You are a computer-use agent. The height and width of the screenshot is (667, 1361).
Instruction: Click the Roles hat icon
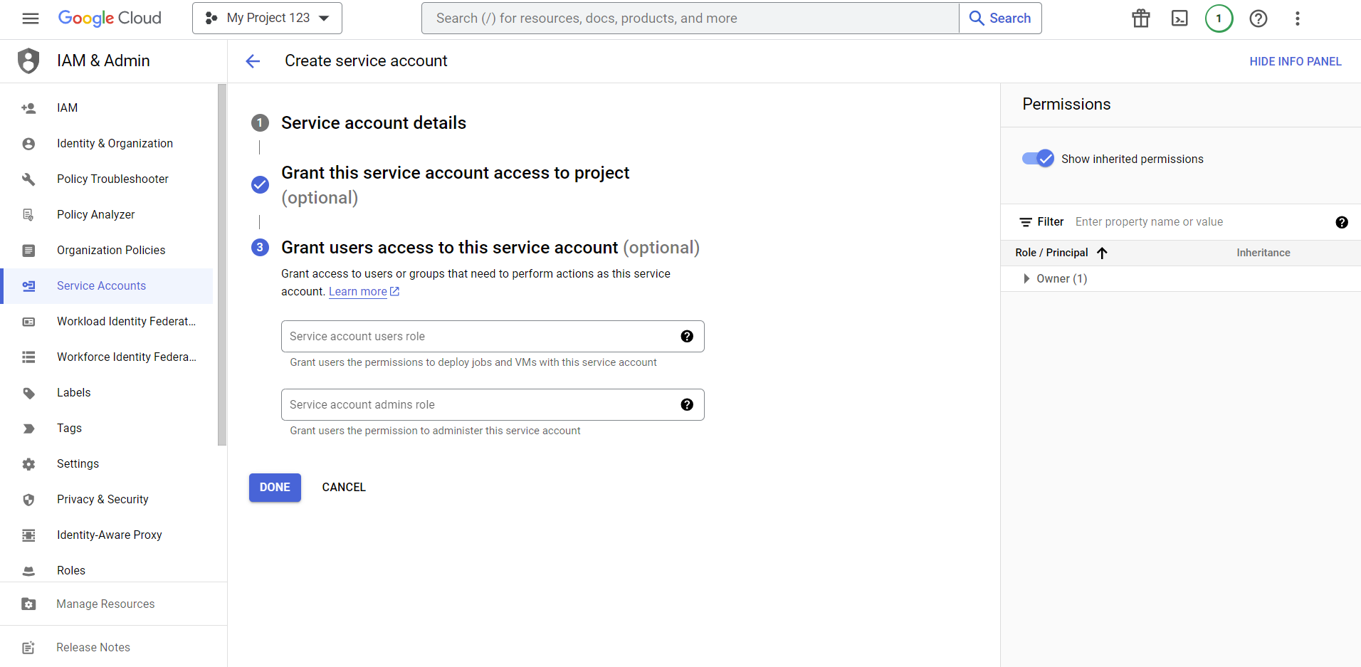(28, 571)
